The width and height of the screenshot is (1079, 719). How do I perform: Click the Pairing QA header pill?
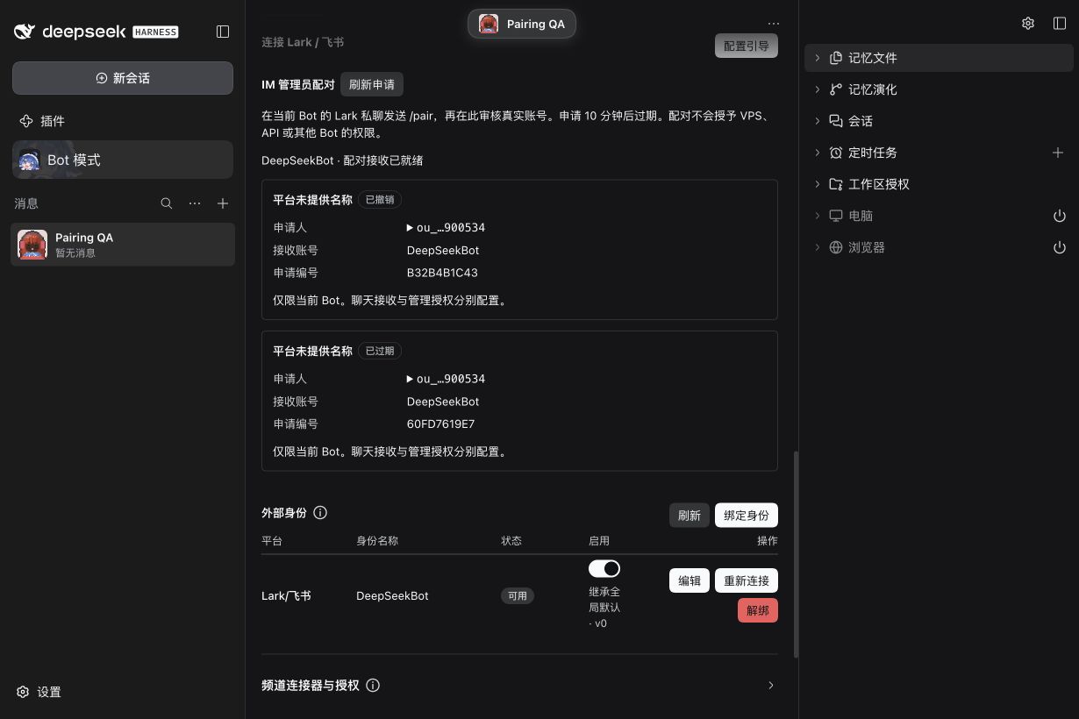click(x=522, y=24)
